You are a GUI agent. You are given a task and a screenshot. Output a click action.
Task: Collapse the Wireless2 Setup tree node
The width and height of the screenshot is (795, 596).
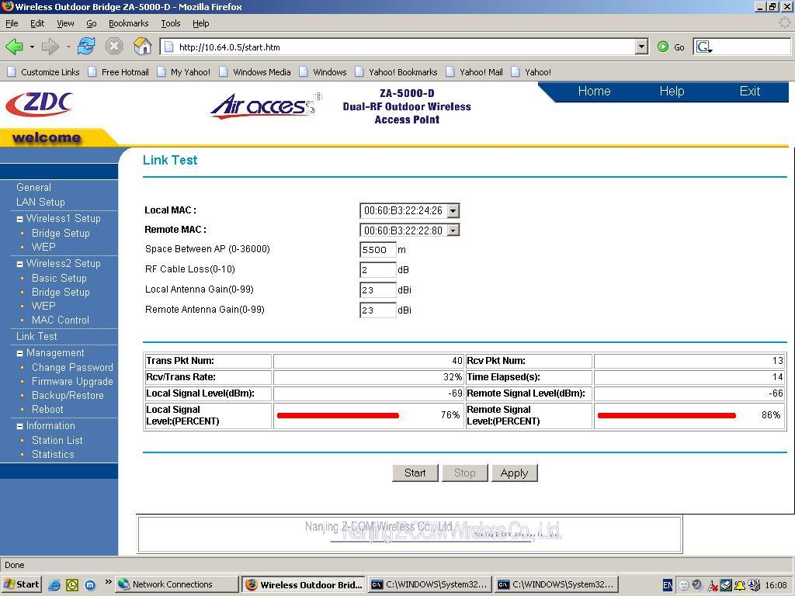20,264
